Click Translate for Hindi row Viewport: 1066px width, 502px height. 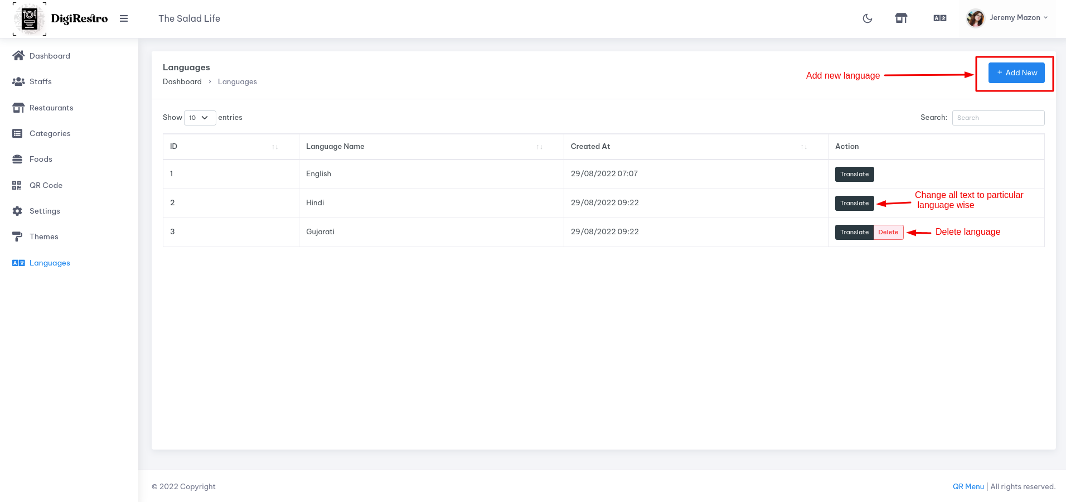[854, 203]
